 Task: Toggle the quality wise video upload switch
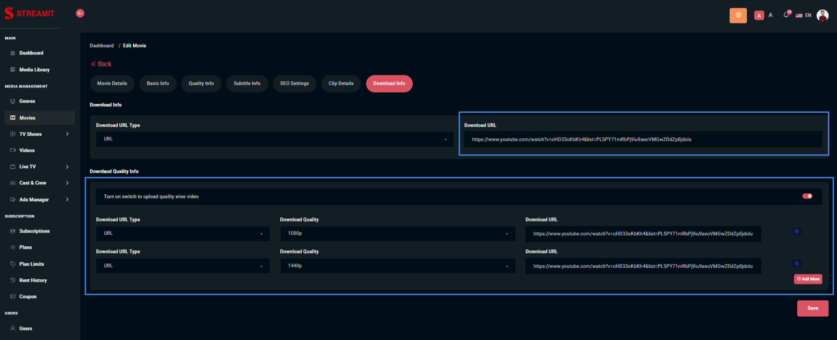click(x=807, y=196)
